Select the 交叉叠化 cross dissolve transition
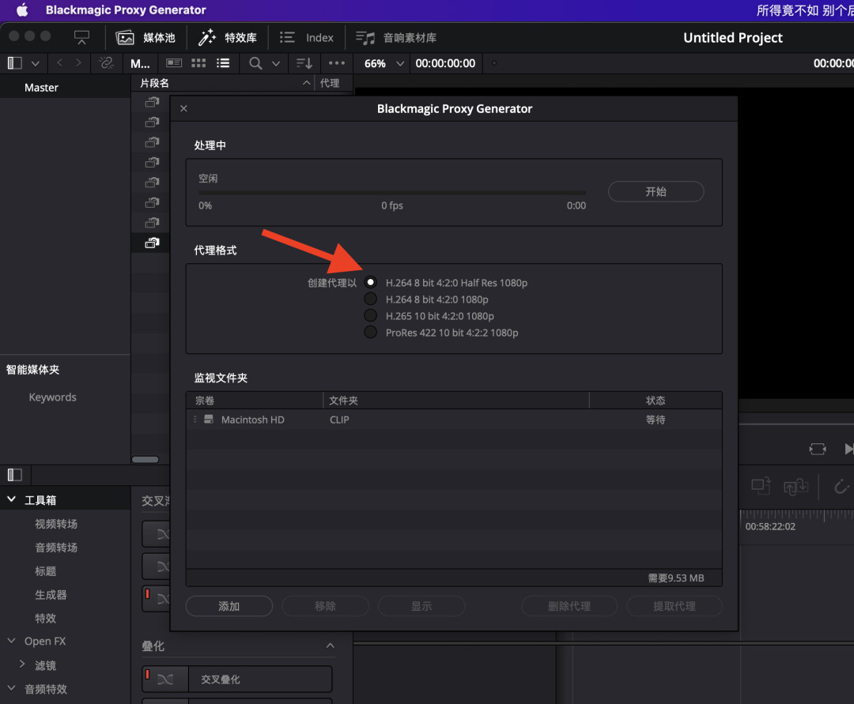This screenshot has width=854, height=704. pos(237,679)
